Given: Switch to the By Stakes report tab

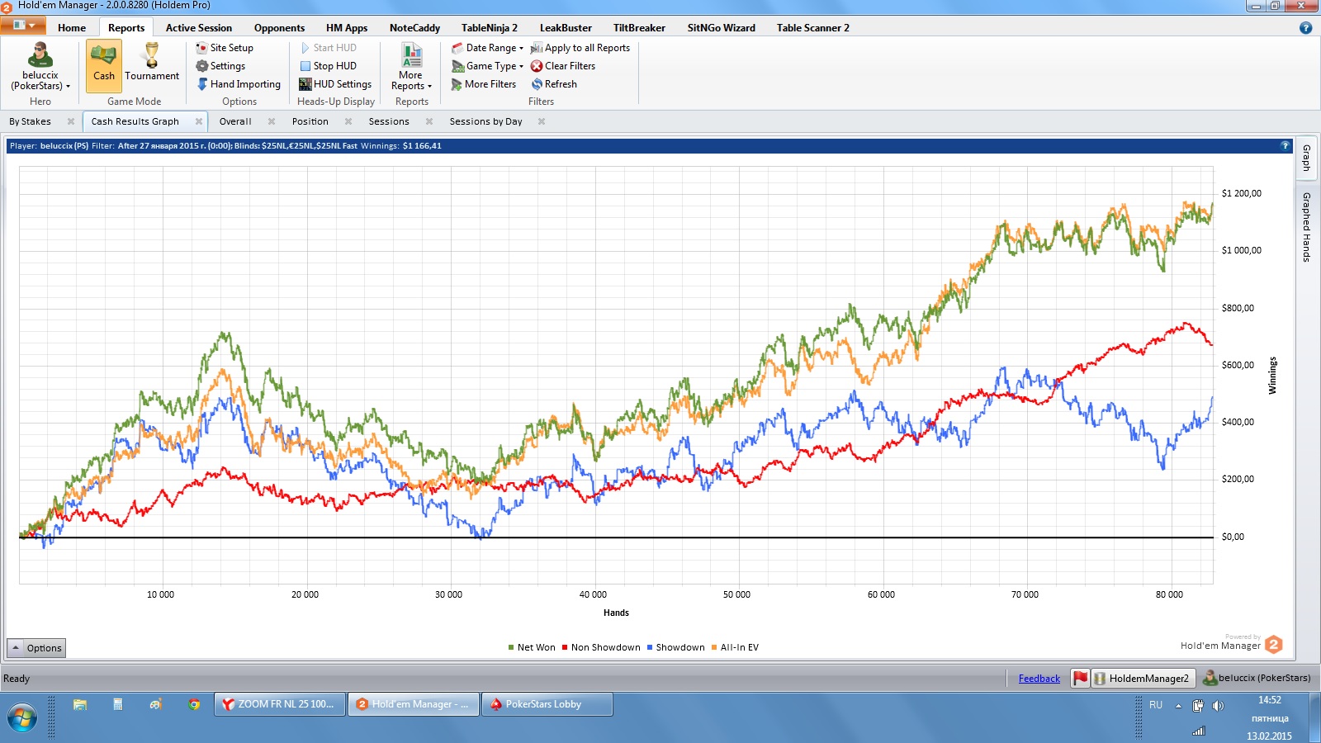Looking at the screenshot, I should click(x=30, y=121).
